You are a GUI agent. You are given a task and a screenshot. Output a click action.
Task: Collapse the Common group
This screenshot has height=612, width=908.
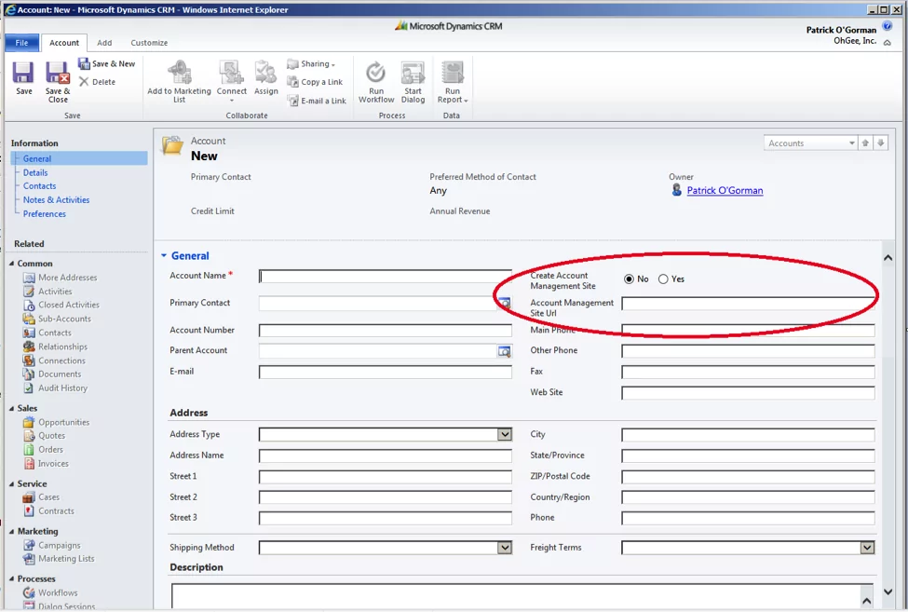tap(11, 264)
